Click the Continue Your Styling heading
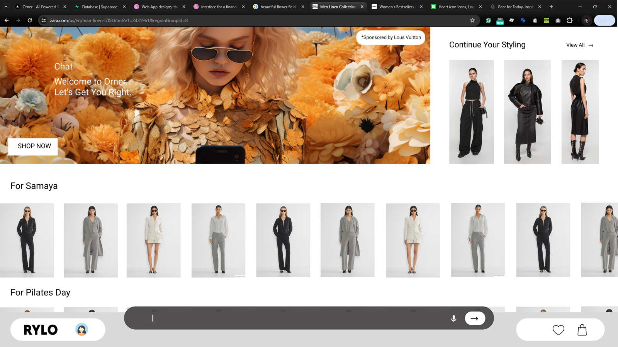This screenshot has width=618, height=347. 487,45
